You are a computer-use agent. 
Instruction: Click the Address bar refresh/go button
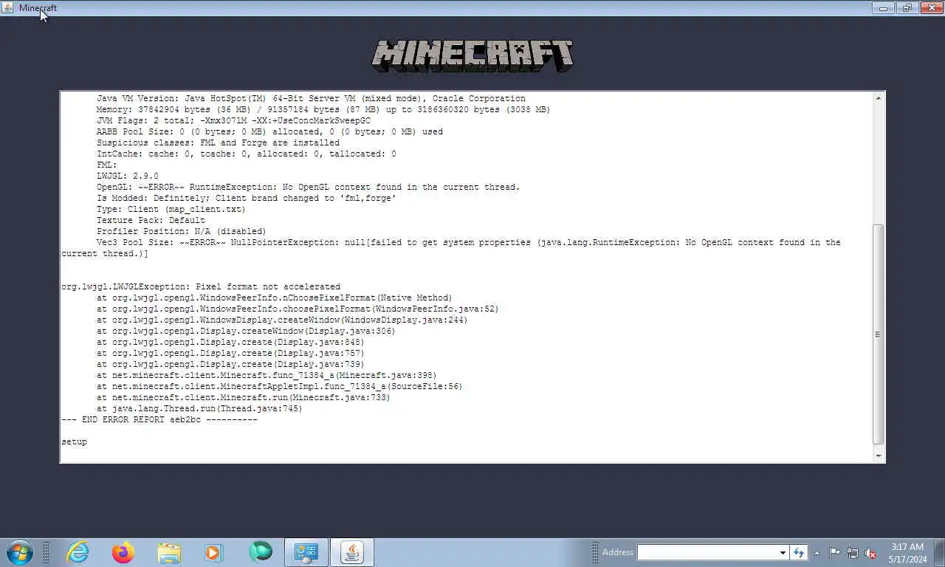pyautogui.click(x=798, y=552)
